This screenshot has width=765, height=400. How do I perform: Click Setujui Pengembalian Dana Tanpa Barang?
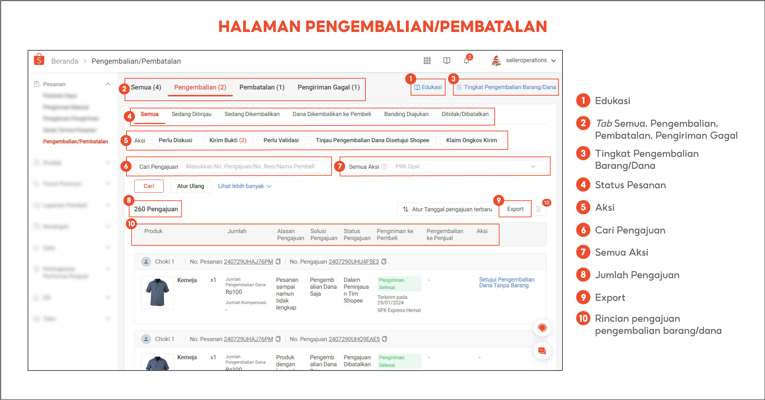pyautogui.click(x=506, y=282)
